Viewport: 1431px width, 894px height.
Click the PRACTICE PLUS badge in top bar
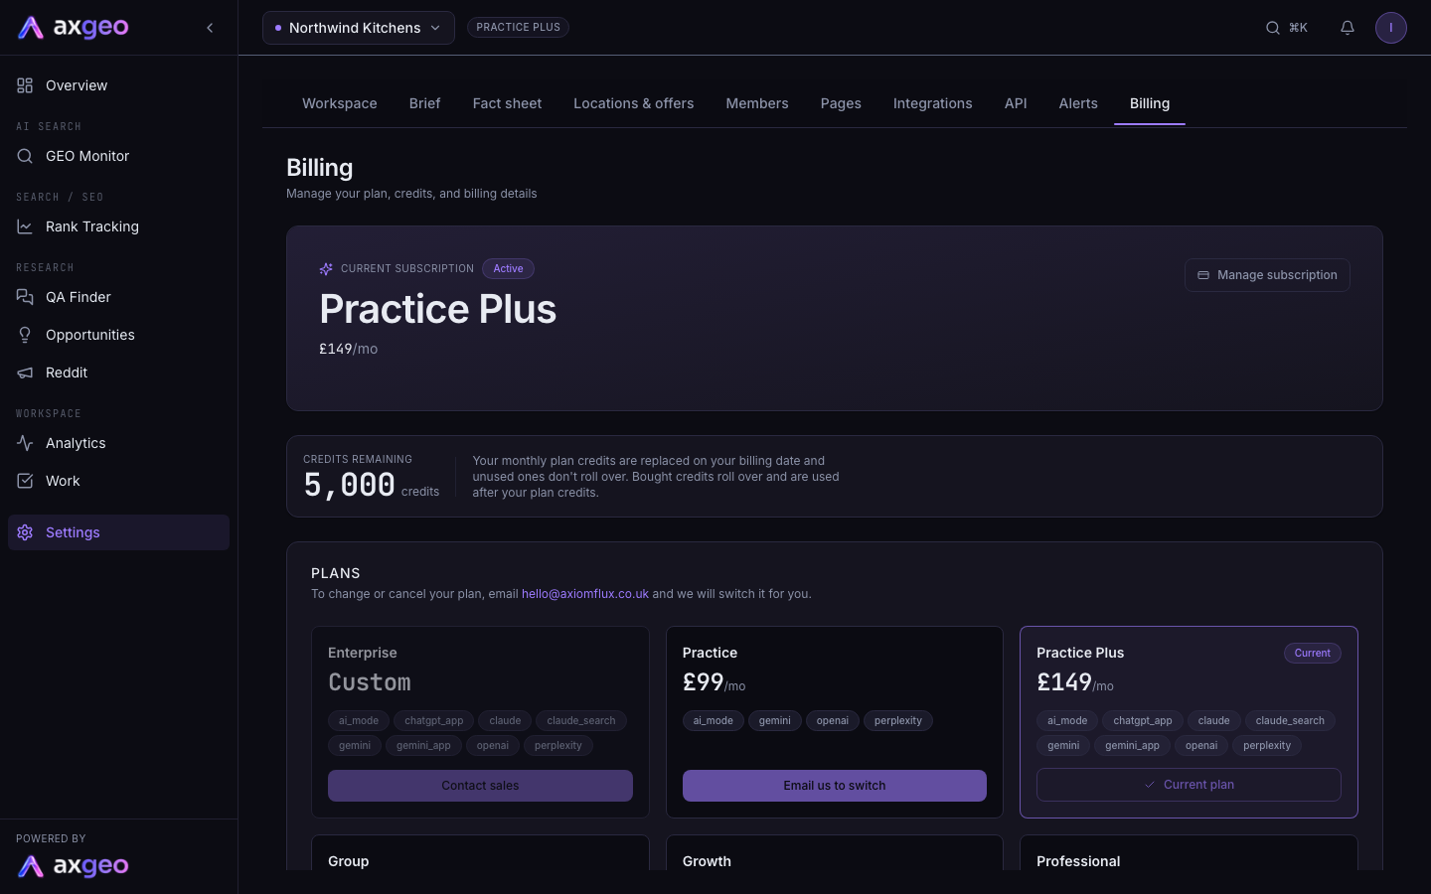coord(519,27)
